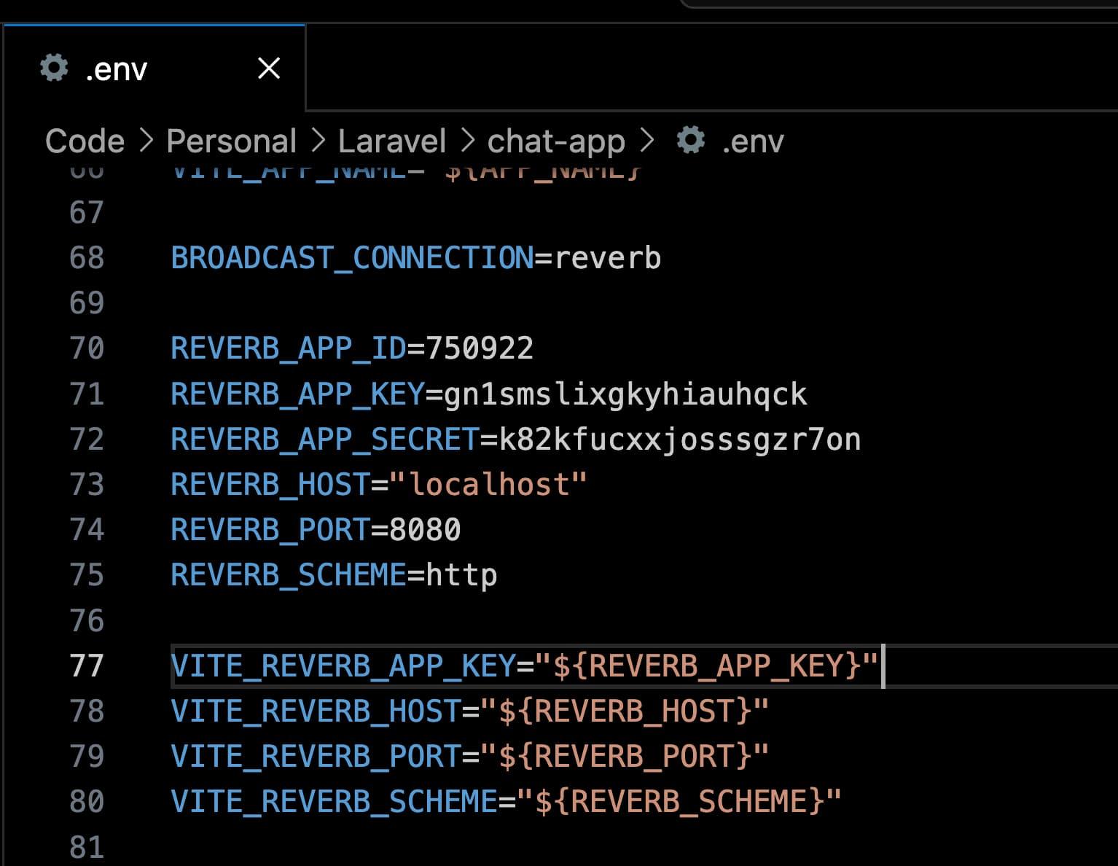The image size is (1118, 866).
Task: Expand the chat-app breadcrumb item
Action: [555, 141]
